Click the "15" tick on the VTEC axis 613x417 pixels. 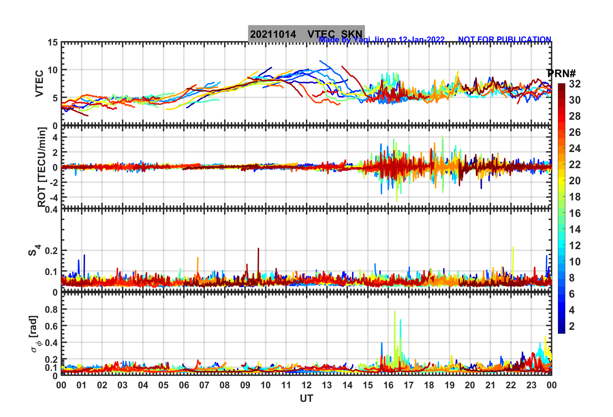pyautogui.click(x=53, y=43)
